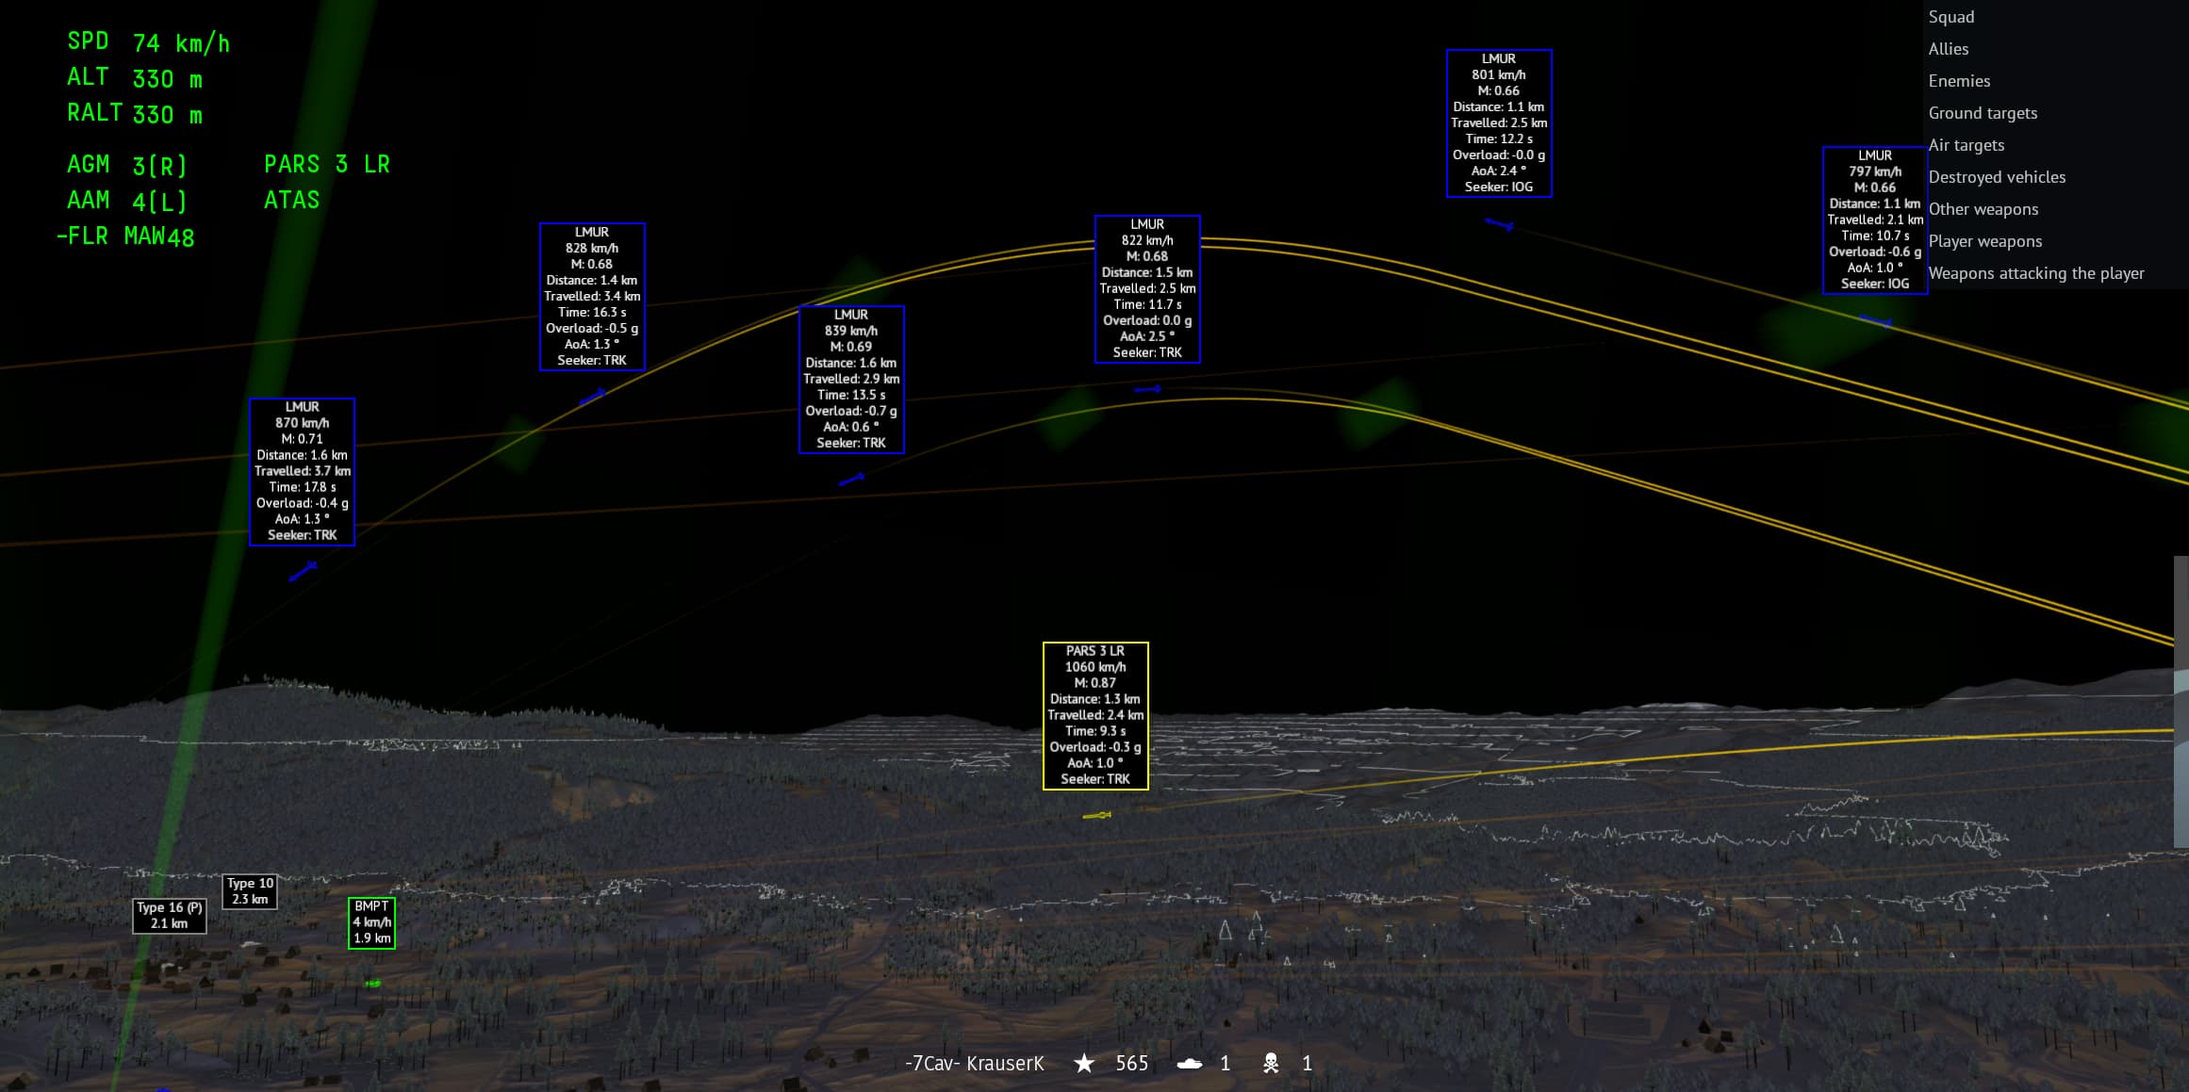
Task: Choose Other weapons entry
Action: tap(1983, 209)
